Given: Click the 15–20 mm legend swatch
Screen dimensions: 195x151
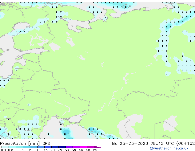Looking at the screenshot, I should [48, 147].
